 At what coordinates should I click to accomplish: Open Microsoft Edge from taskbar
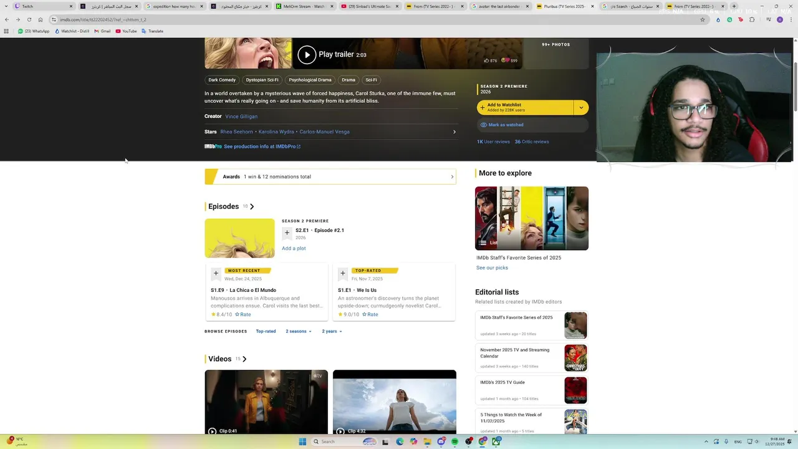tap(400, 442)
